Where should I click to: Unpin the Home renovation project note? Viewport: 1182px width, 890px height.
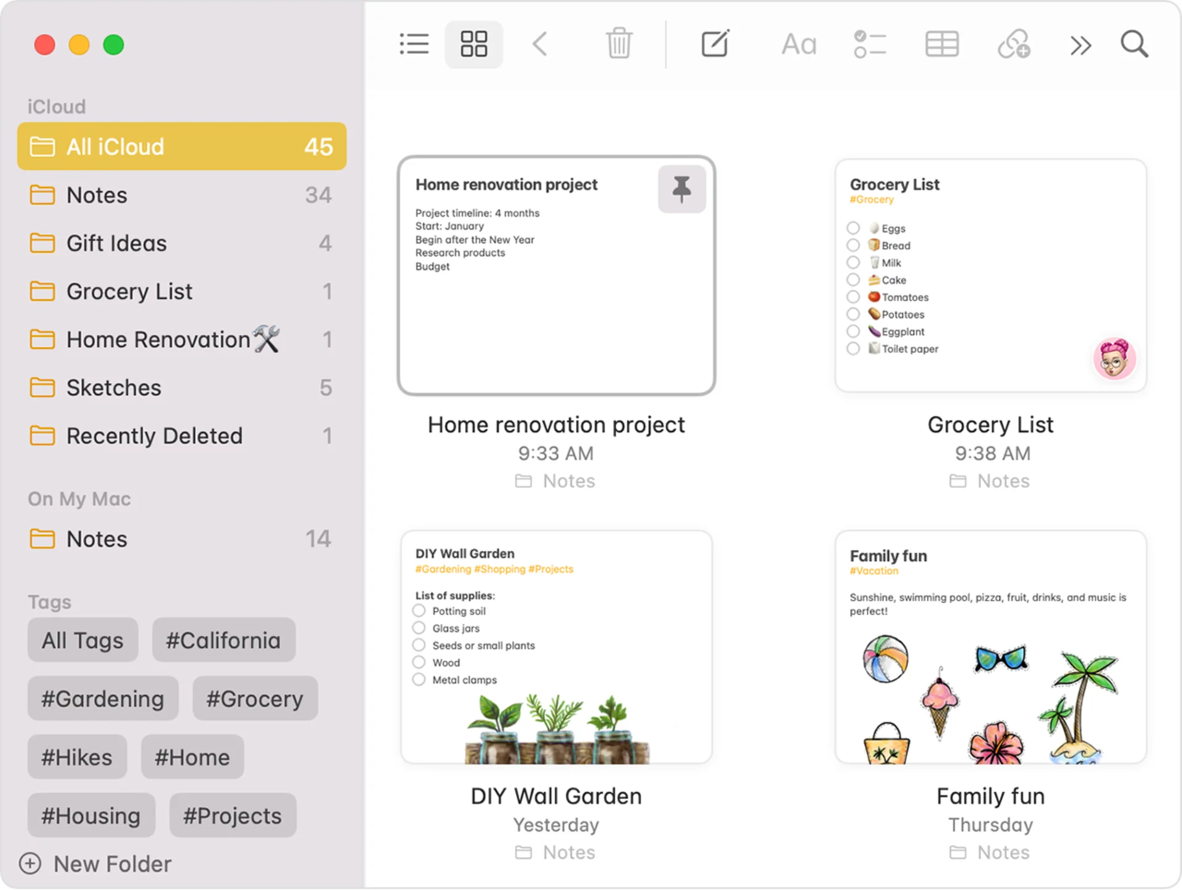click(681, 189)
